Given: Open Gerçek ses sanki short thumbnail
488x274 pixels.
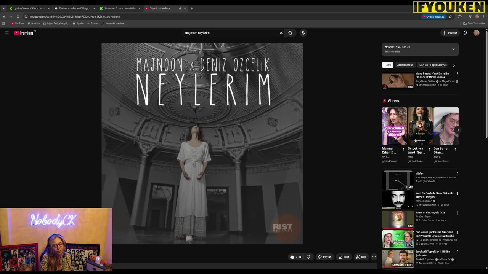Looking at the screenshot, I should click(x=420, y=126).
